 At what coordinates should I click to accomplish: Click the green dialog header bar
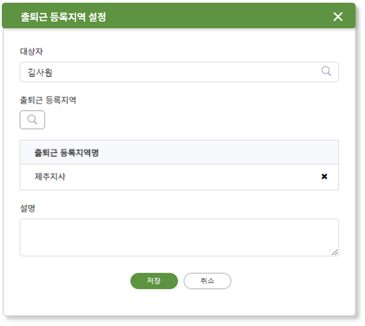coord(179,16)
